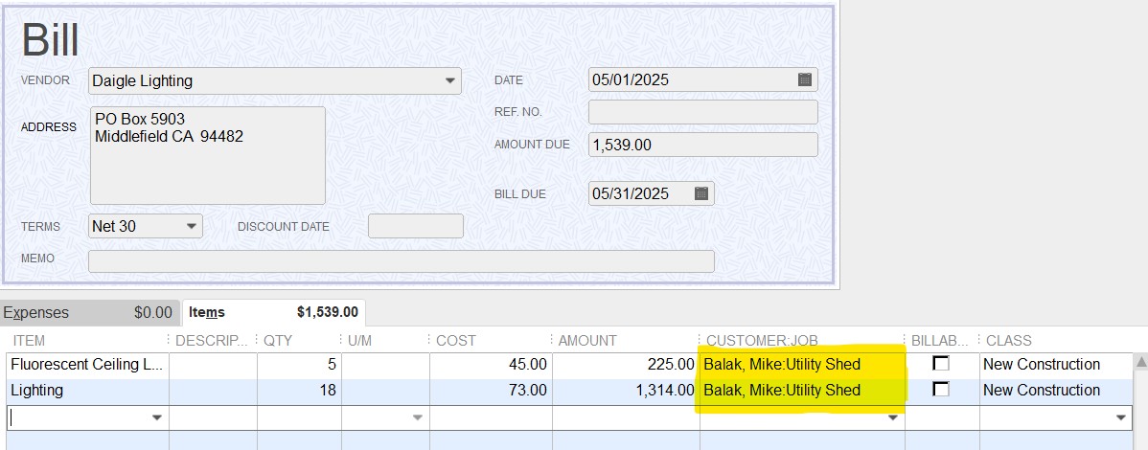
Task: Click the scrollbar up arrow in items table
Action: (x=1140, y=362)
